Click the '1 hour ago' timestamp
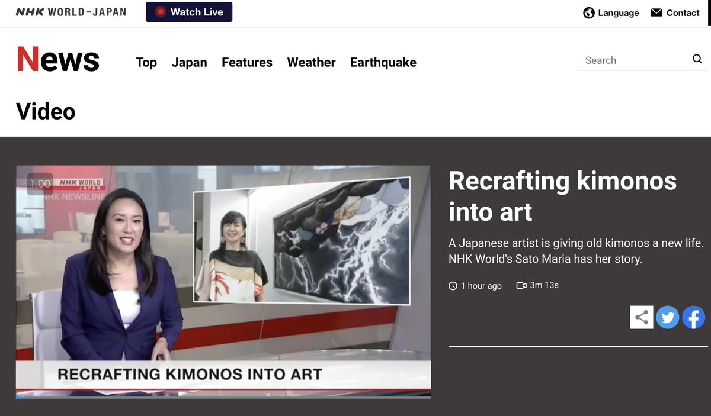Screen dimensions: 711x416 click(x=481, y=286)
